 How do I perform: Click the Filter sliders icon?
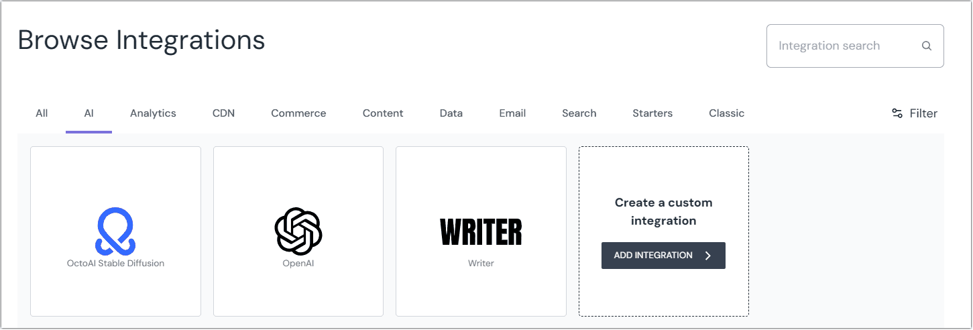[897, 113]
